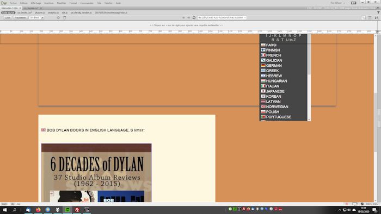Toggle the Inspect mode icon
The image size is (381, 214).
[58, 18]
